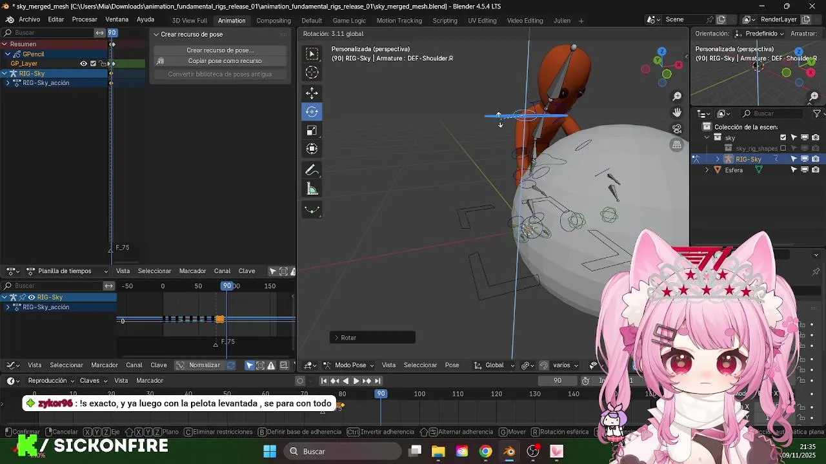This screenshot has width=826, height=464.
Task: Toggle RIG-Sky render camera icon in outliner
Action: pos(816,159)
